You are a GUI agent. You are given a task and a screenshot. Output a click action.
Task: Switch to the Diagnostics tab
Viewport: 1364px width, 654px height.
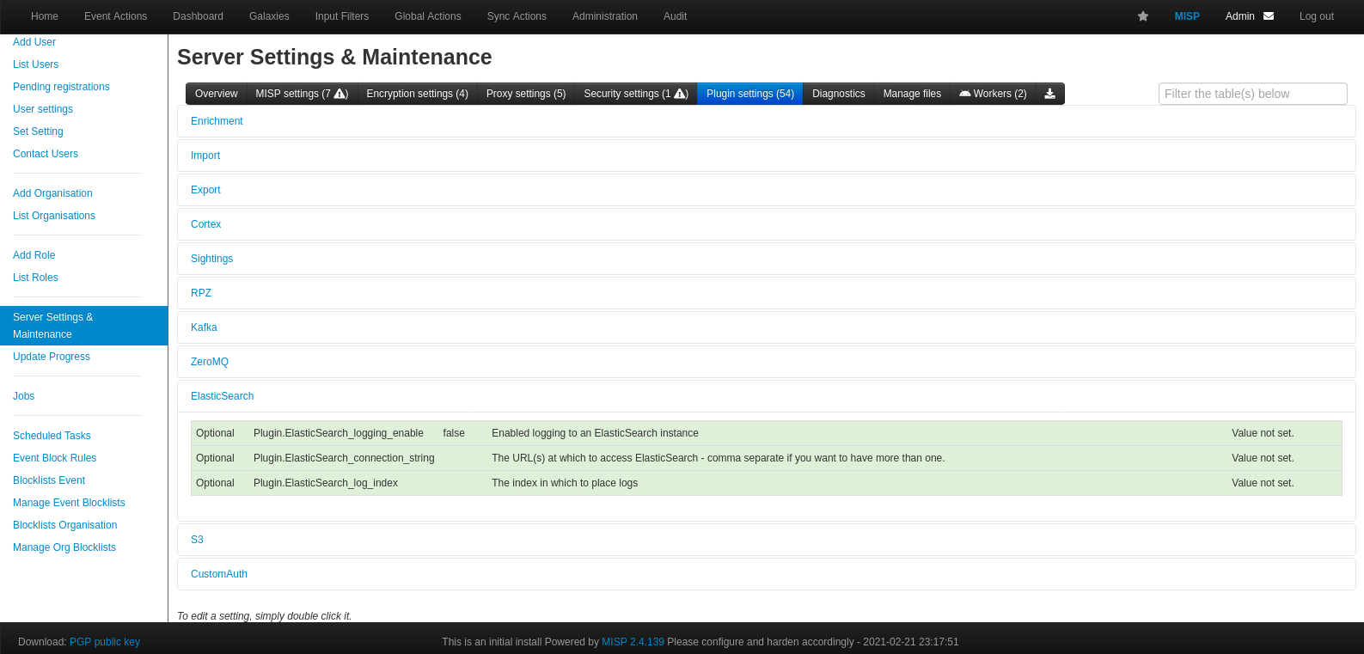click(x=838, y=94)
